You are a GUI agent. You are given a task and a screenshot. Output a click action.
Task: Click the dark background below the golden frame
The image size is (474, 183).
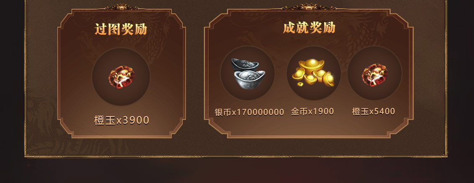(236, 171)
